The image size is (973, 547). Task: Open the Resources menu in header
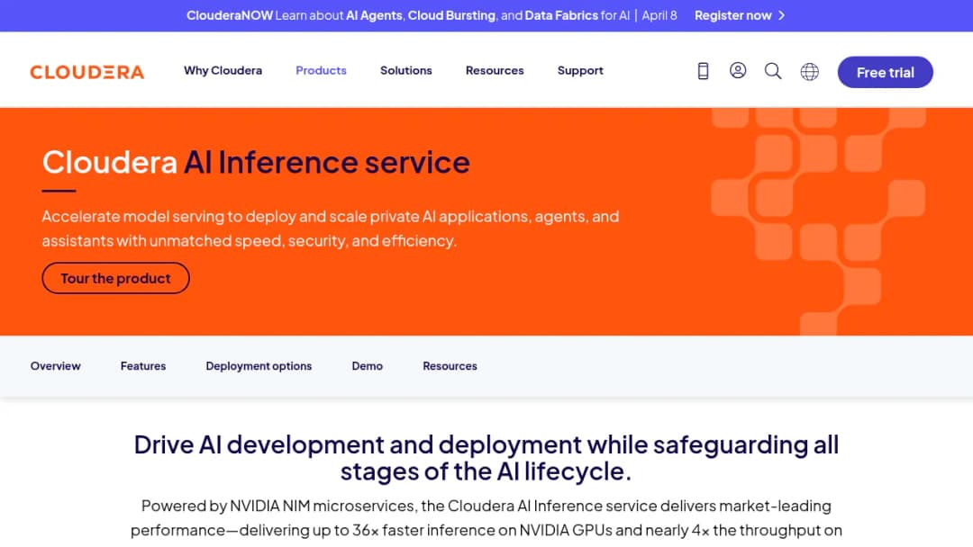[x=495, y=70]
